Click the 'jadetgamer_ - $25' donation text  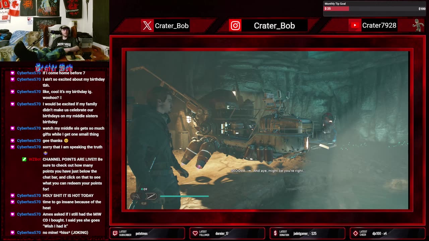point(305,234)
